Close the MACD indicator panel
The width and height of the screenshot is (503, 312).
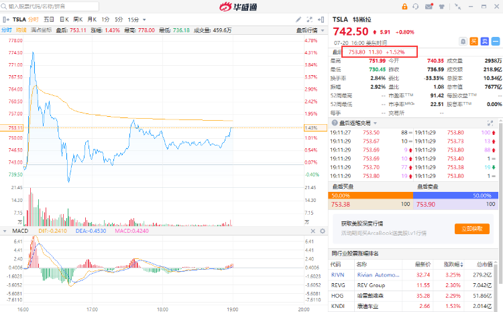pyautogui.click(x=313, y=231)
